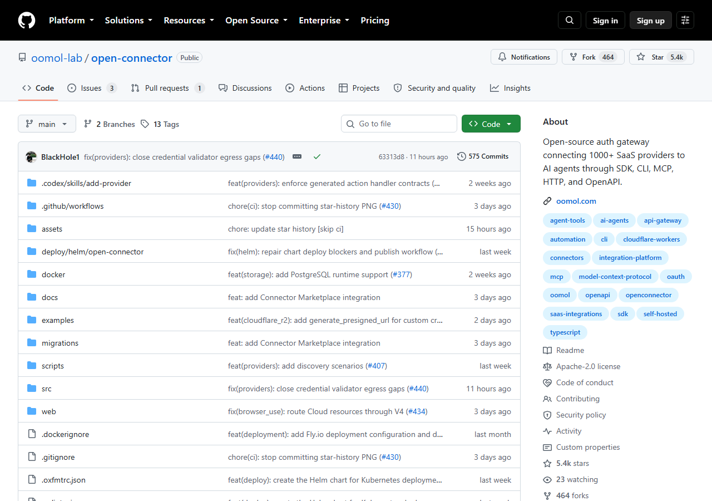Open the Security and quality tab
The height and width of the screenshot is (501, 712).
coord(434,88)
